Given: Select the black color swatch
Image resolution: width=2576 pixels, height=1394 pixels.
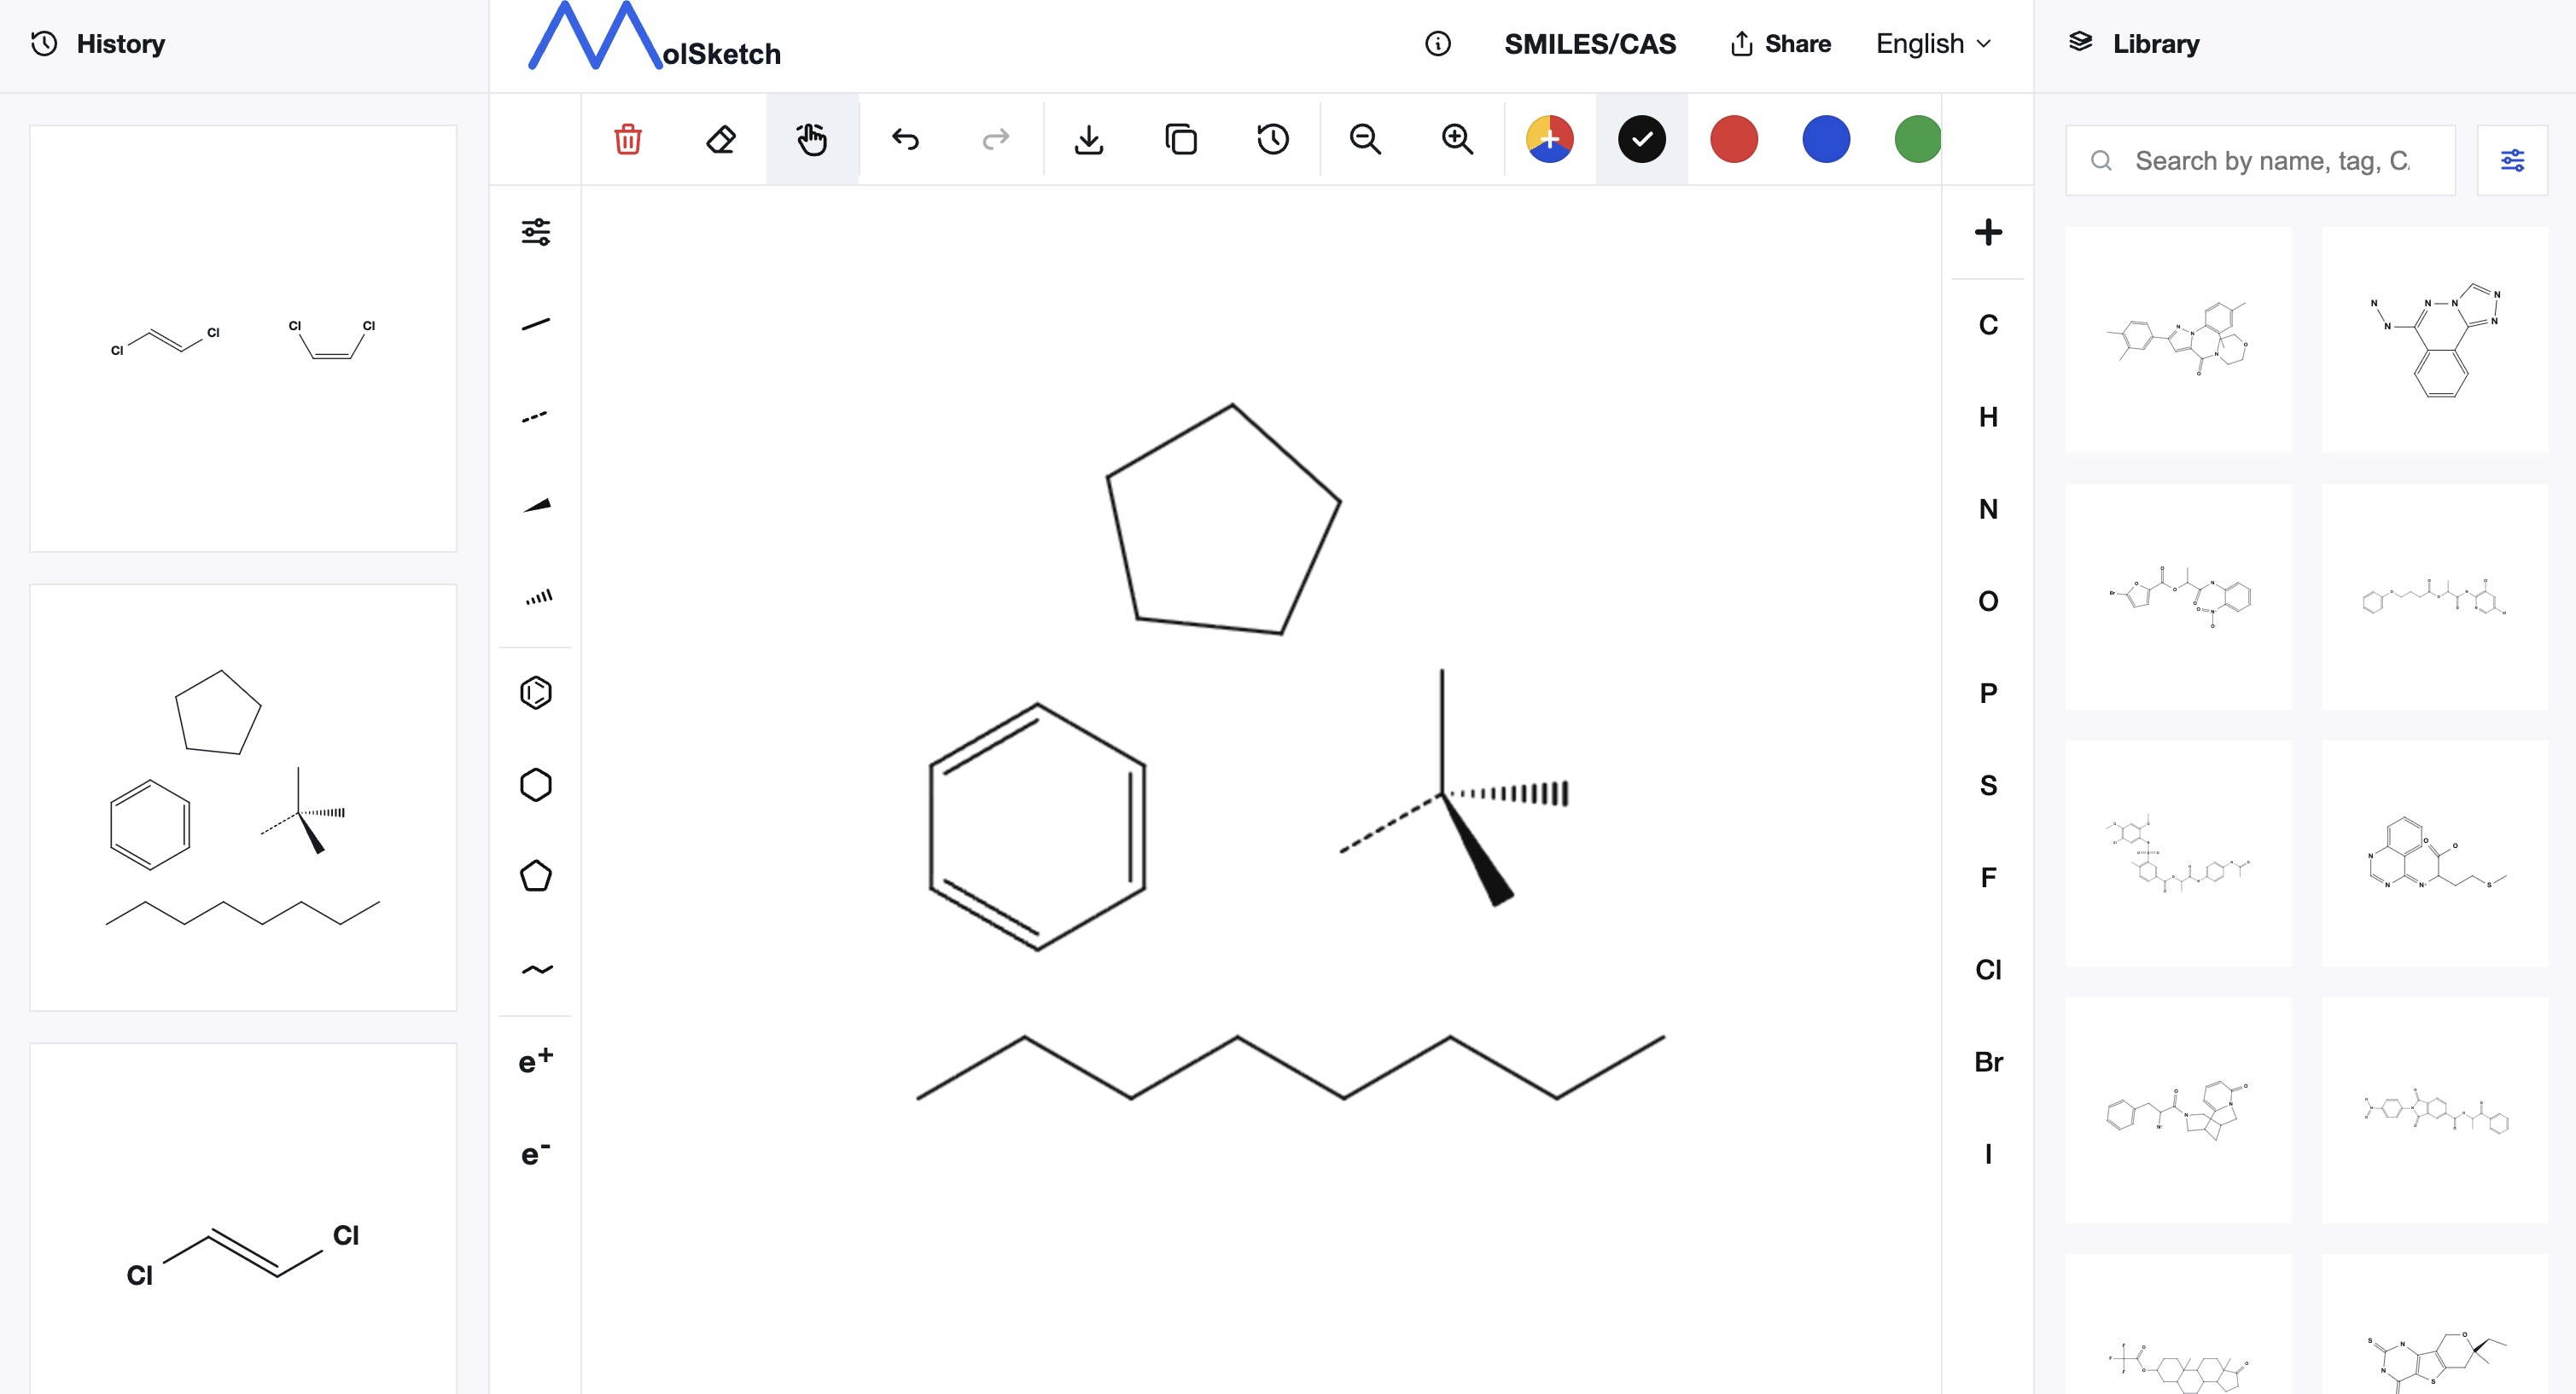Looking at the screenshot, I should [1642, 139].
